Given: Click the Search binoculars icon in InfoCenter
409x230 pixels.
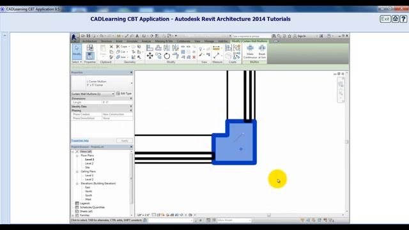Looking at the screenshot, I should point(274,36).
